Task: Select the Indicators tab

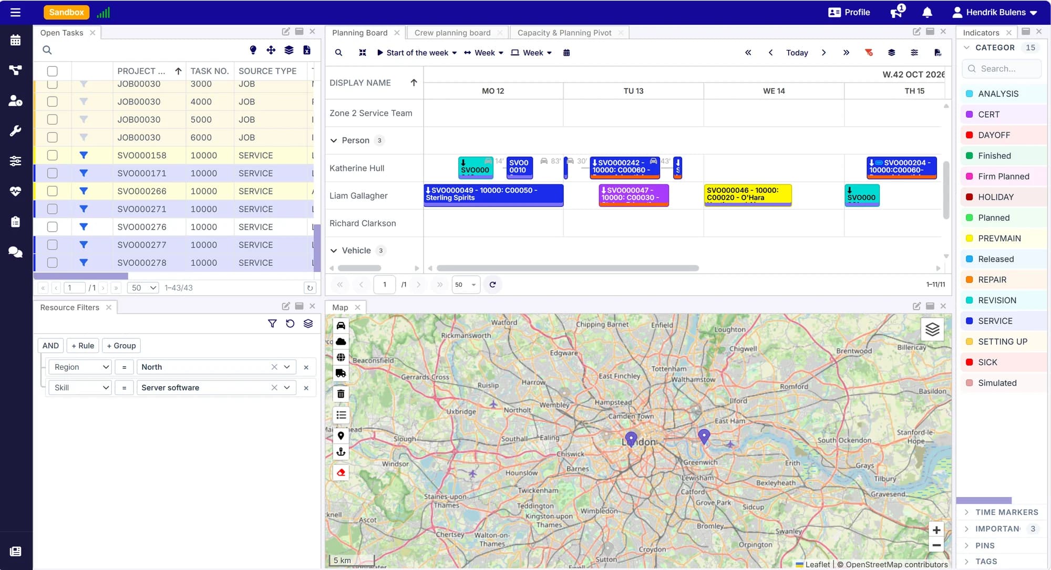Action: 981,33
